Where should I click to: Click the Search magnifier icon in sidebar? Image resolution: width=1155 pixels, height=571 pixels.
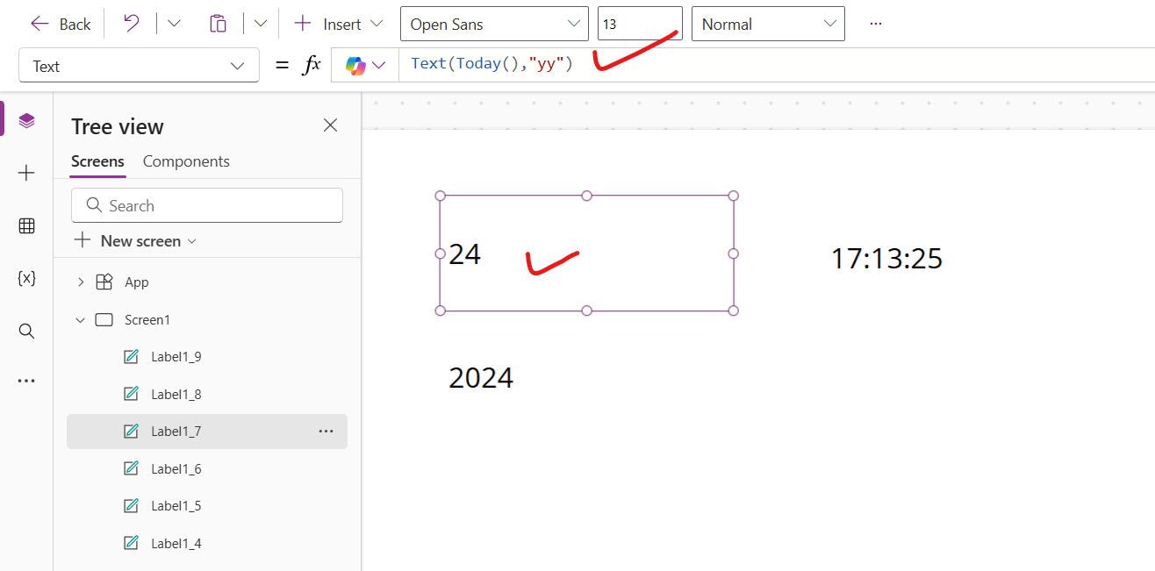point(26,331)
